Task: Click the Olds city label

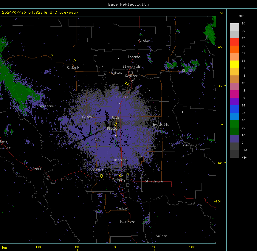Action: (x=116, y=117)
